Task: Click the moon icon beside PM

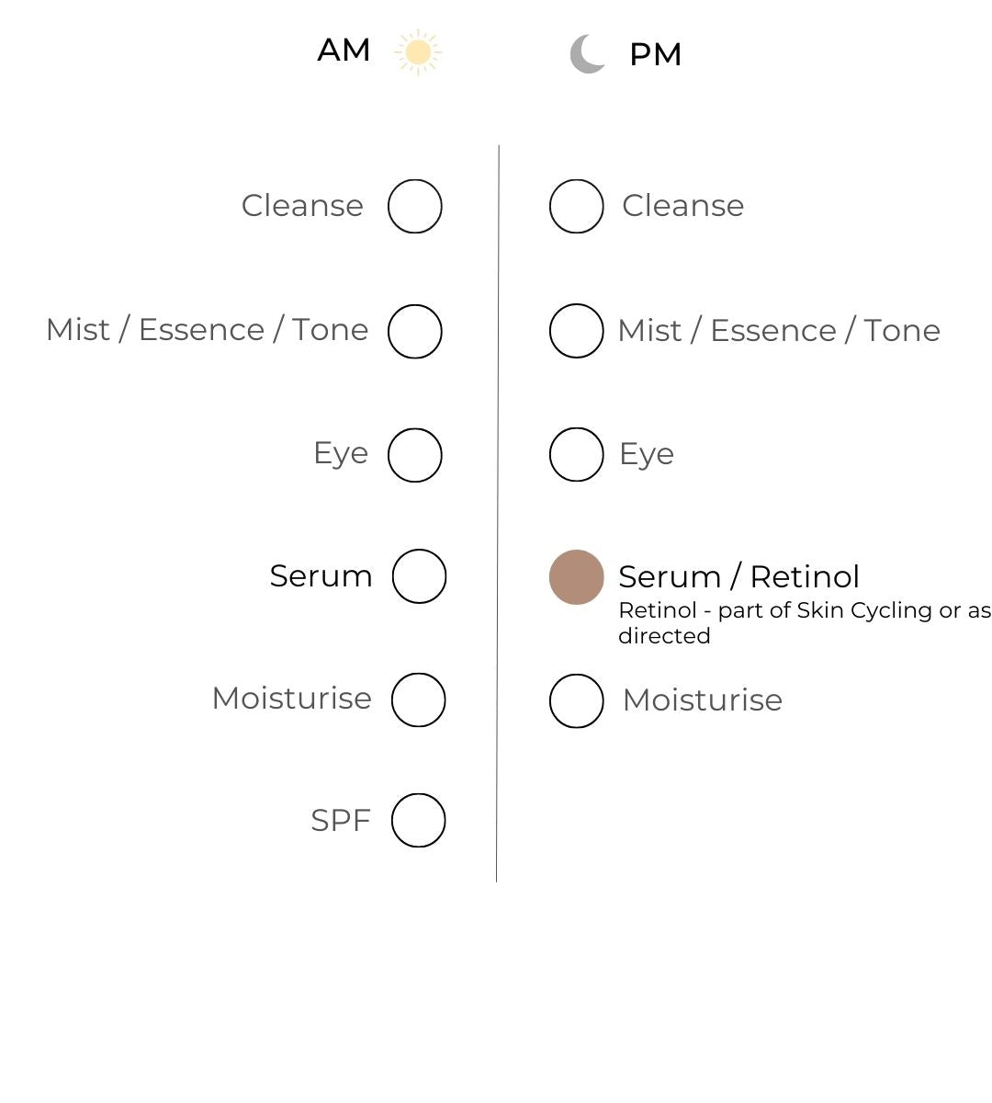Action: tap(588, 54)
